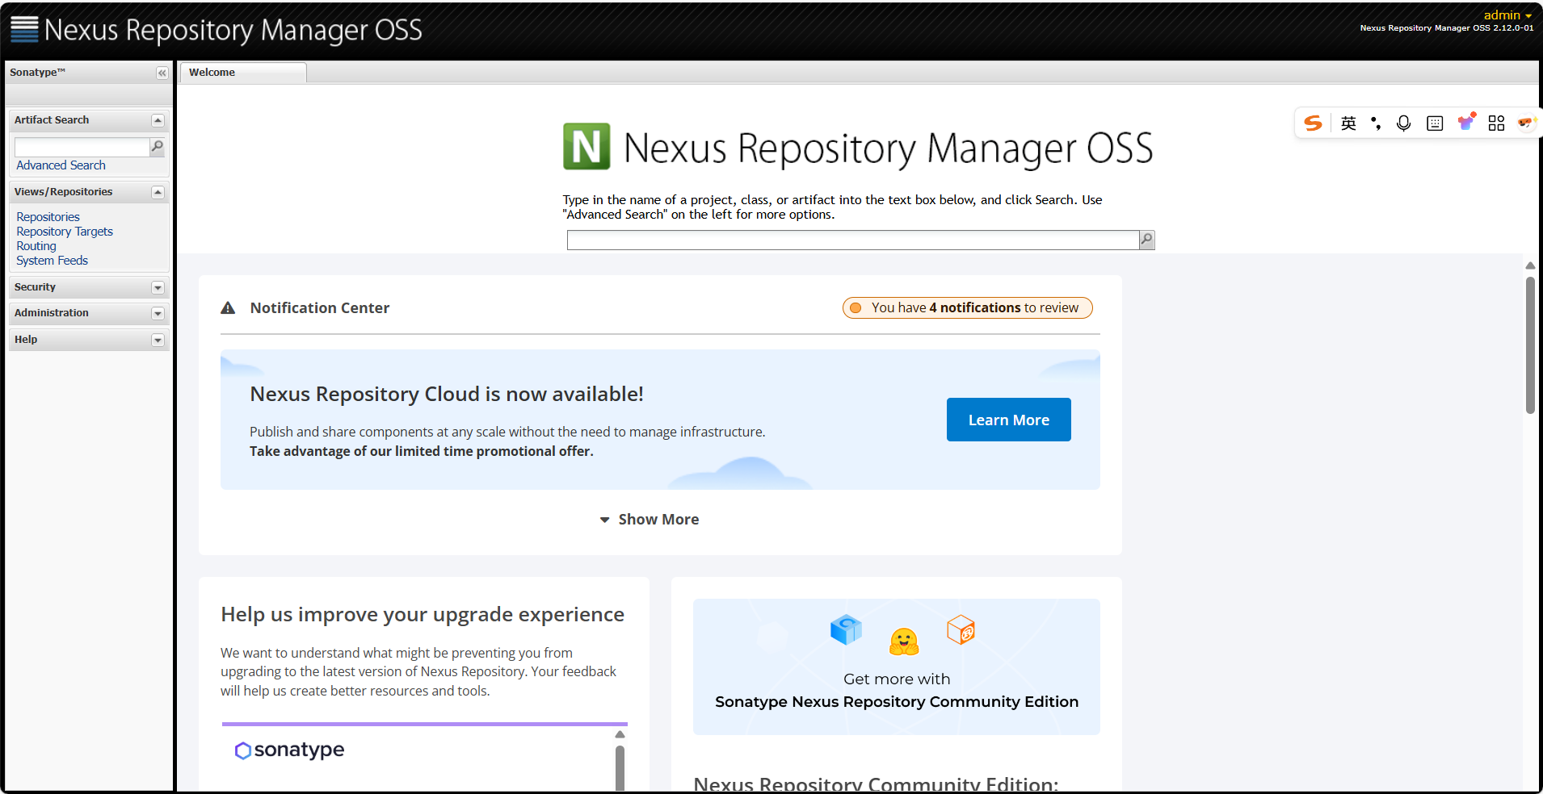
Task: Select the Welcome tab
Action: [x=212, y=73]
